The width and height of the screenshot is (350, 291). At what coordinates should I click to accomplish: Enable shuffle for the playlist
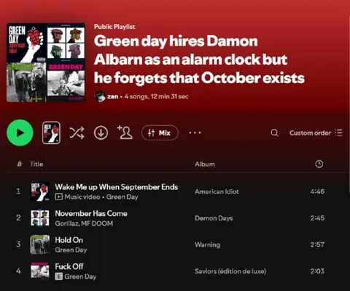tap(77, 132)
